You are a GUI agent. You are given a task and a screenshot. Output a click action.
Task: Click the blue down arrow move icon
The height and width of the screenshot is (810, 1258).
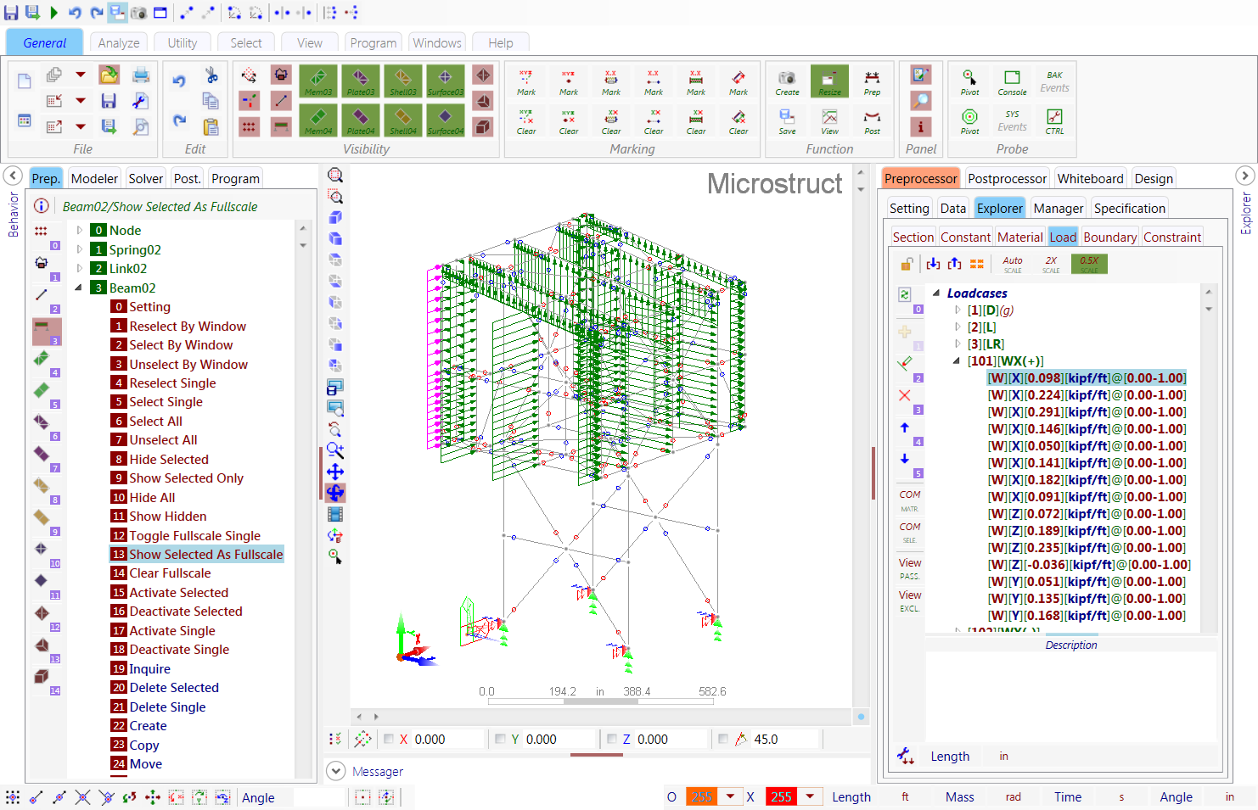click(905, 459)
